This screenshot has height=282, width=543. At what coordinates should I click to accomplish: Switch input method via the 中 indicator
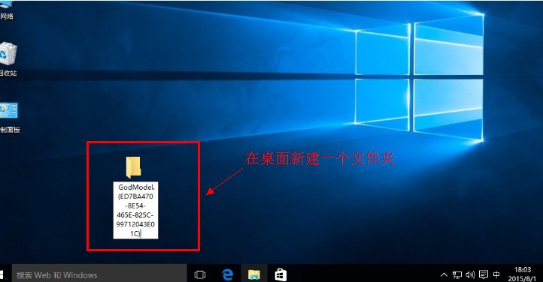click(496, 274)
